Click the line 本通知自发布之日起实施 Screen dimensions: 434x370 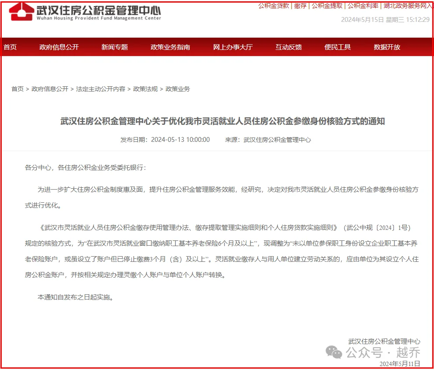[x=76, y=297]
